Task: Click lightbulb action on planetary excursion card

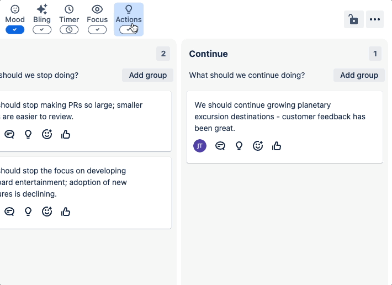Action: 239,146
